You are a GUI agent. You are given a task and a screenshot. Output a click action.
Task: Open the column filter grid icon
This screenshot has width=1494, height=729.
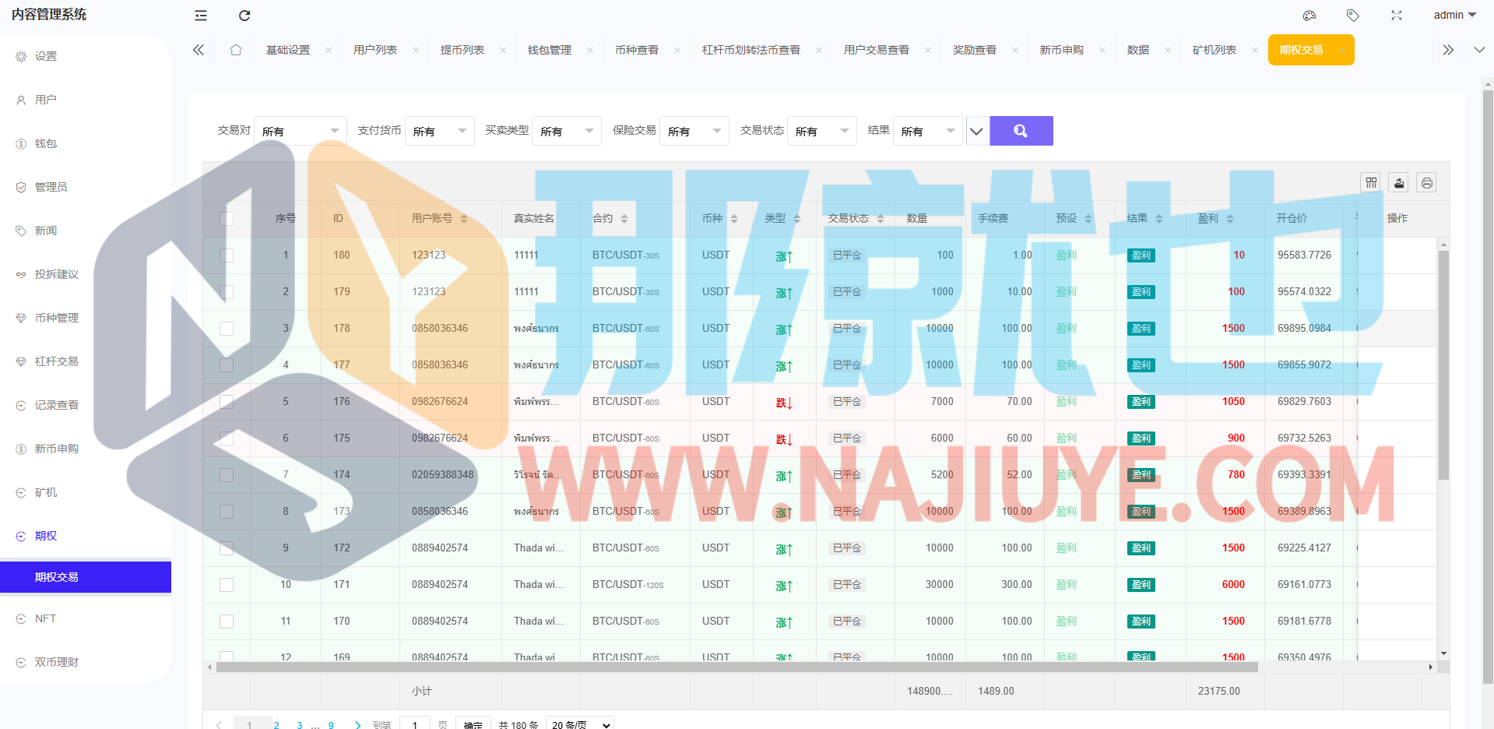coord(1371,182)
